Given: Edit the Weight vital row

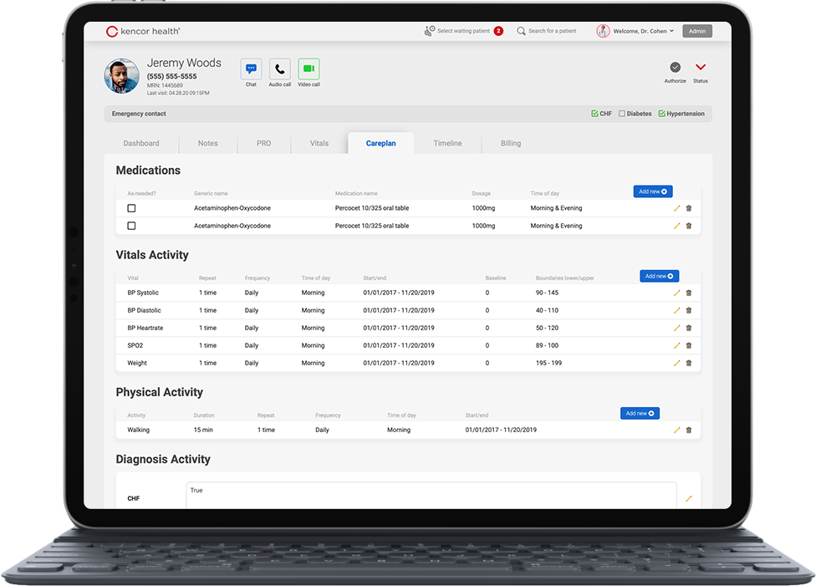Looking at the screenshot, I should click(676, 364).
